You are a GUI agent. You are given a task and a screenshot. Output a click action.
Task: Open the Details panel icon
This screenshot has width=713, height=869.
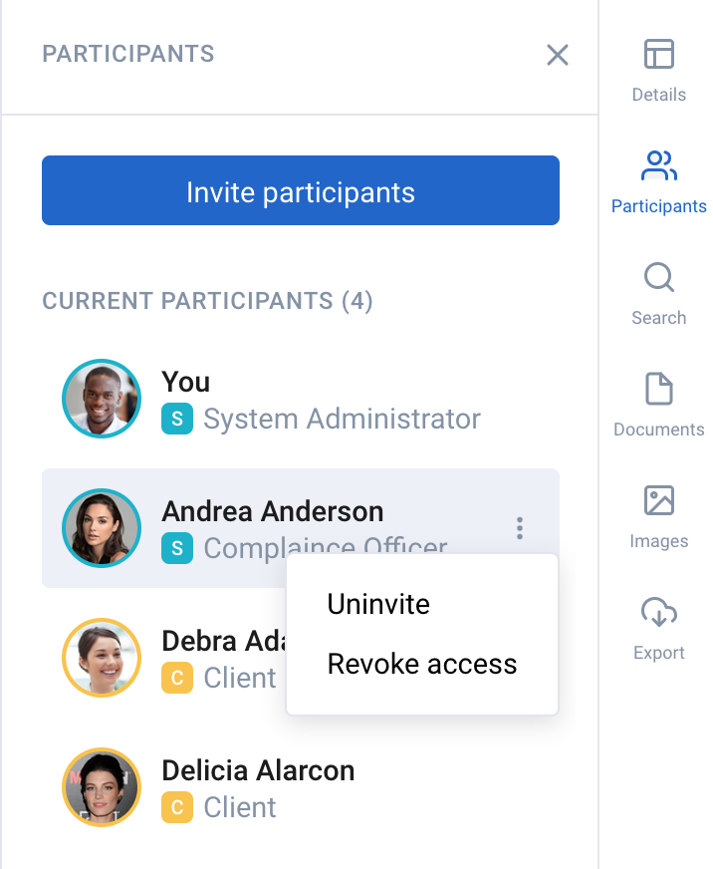coord(658,54)
